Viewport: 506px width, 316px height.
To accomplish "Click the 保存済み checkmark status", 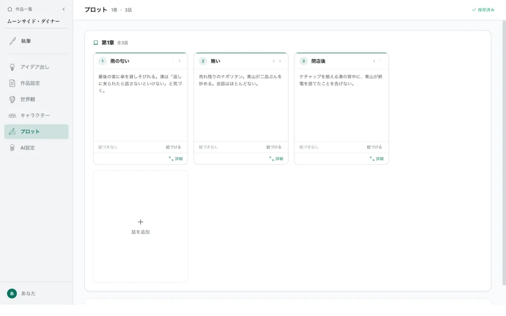I will 483,10.
